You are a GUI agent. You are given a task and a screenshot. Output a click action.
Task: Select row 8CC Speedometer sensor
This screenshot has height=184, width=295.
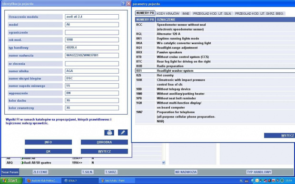(215, 27)
